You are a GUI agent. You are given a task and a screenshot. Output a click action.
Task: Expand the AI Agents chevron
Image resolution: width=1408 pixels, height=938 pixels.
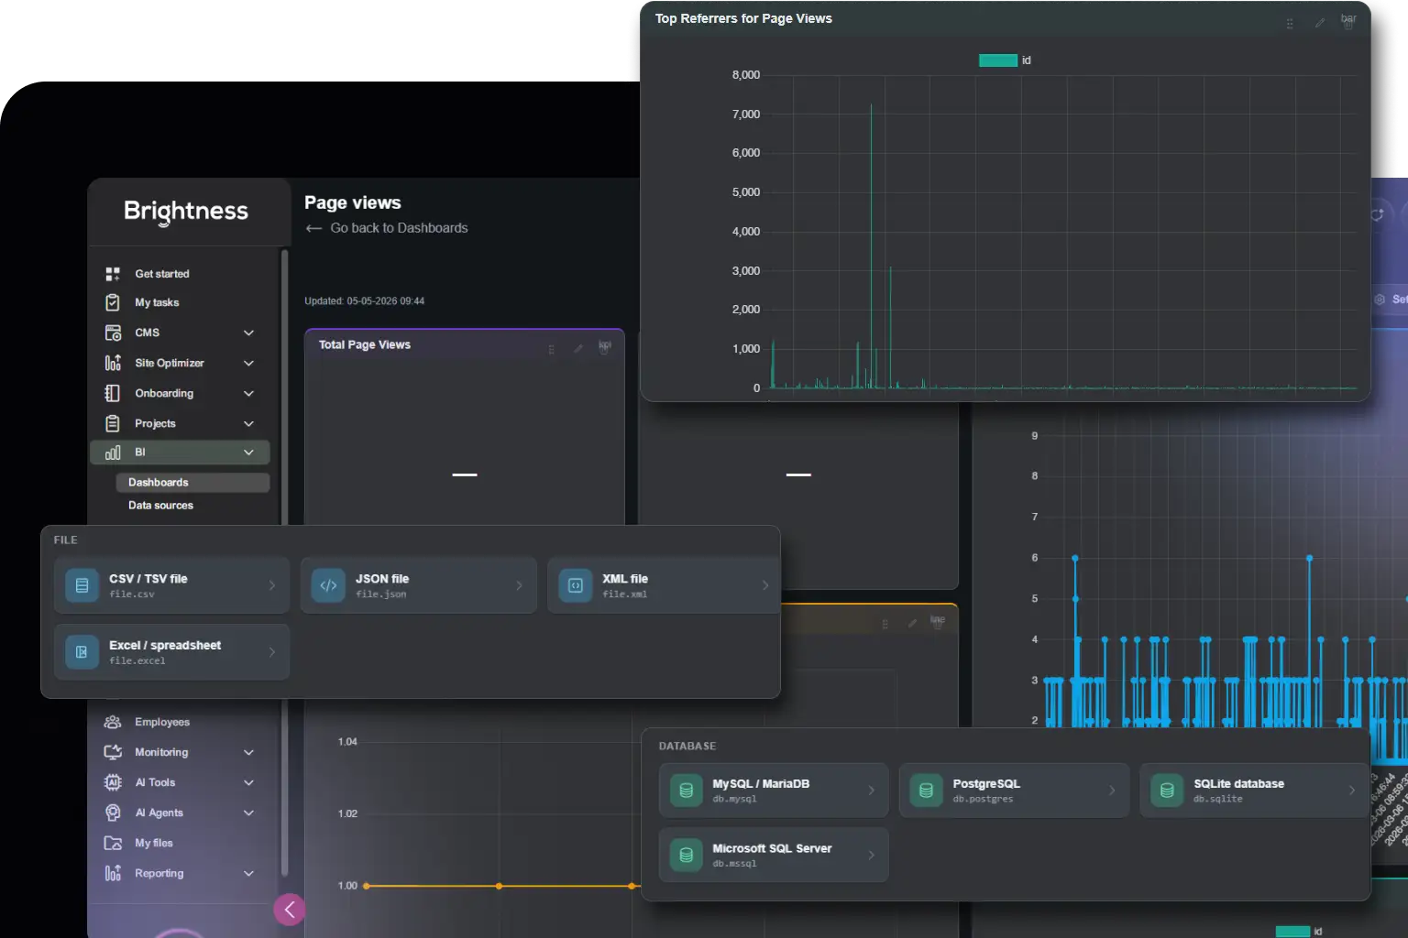point(248,813)
